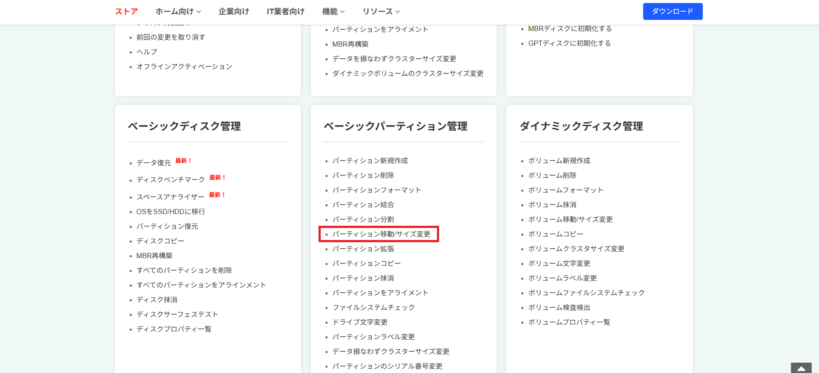Viewport: 819px width, 373px height.
Task: Open the スペースアナライザー link
Action: [x=170, y=197]
